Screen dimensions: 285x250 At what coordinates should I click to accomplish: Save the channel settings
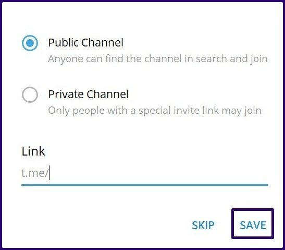pos(253,225)
